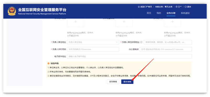
Task: Click the info icon beside 负责人常住详细地址
Action: tap(141, 42)
